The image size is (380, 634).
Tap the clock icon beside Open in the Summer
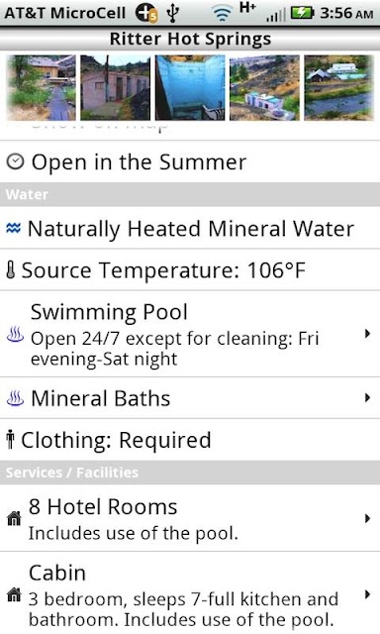click(x=16, y=162)
